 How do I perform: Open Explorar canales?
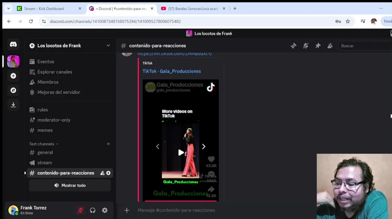coord(70,72)
